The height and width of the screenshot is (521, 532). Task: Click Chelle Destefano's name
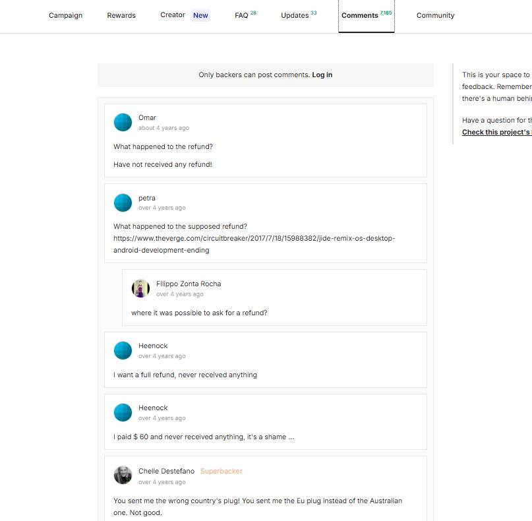click(x=166, y=471)
